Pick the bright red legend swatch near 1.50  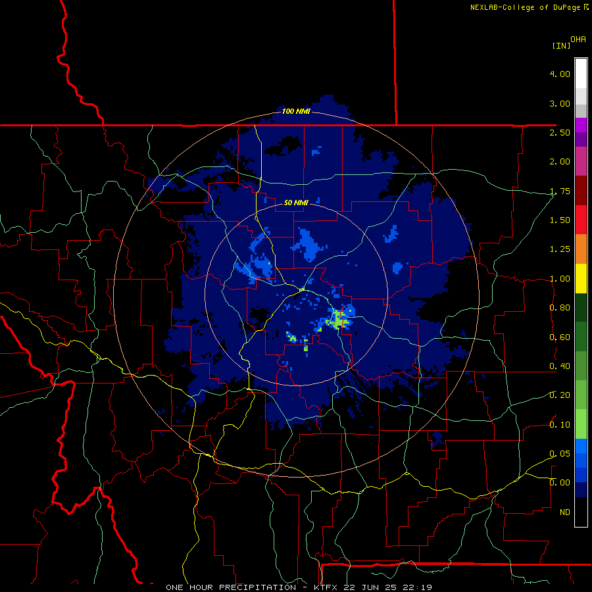click(581, 220)
